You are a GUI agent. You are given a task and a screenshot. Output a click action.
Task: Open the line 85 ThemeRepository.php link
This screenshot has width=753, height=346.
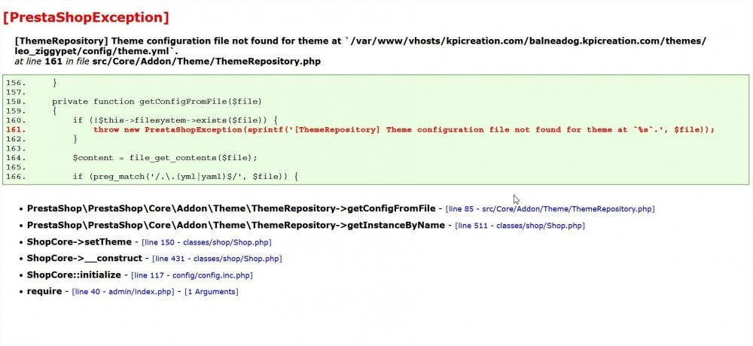click(550, 209)
